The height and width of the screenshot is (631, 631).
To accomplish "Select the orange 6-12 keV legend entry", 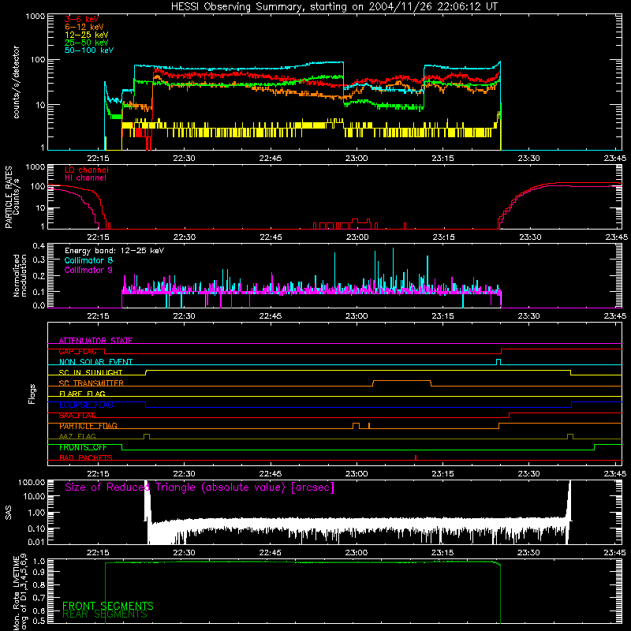I will 84,27.
